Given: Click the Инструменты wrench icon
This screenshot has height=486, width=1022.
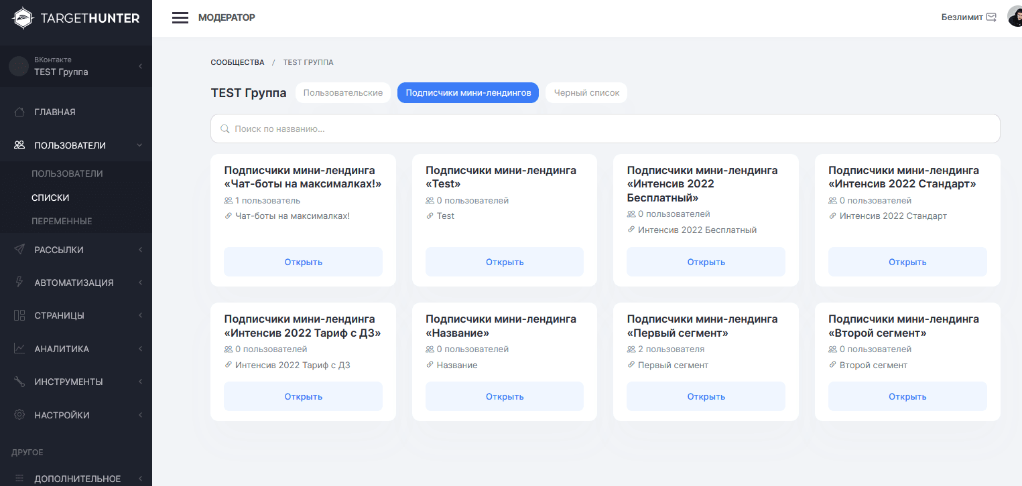Looking at the screenshot, I should (20, 382).
